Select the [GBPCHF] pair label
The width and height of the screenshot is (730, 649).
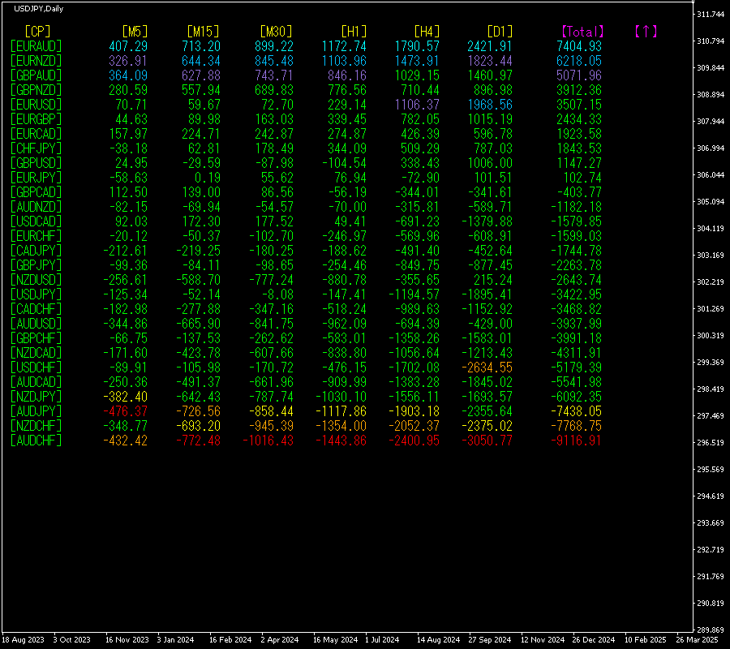36,338
